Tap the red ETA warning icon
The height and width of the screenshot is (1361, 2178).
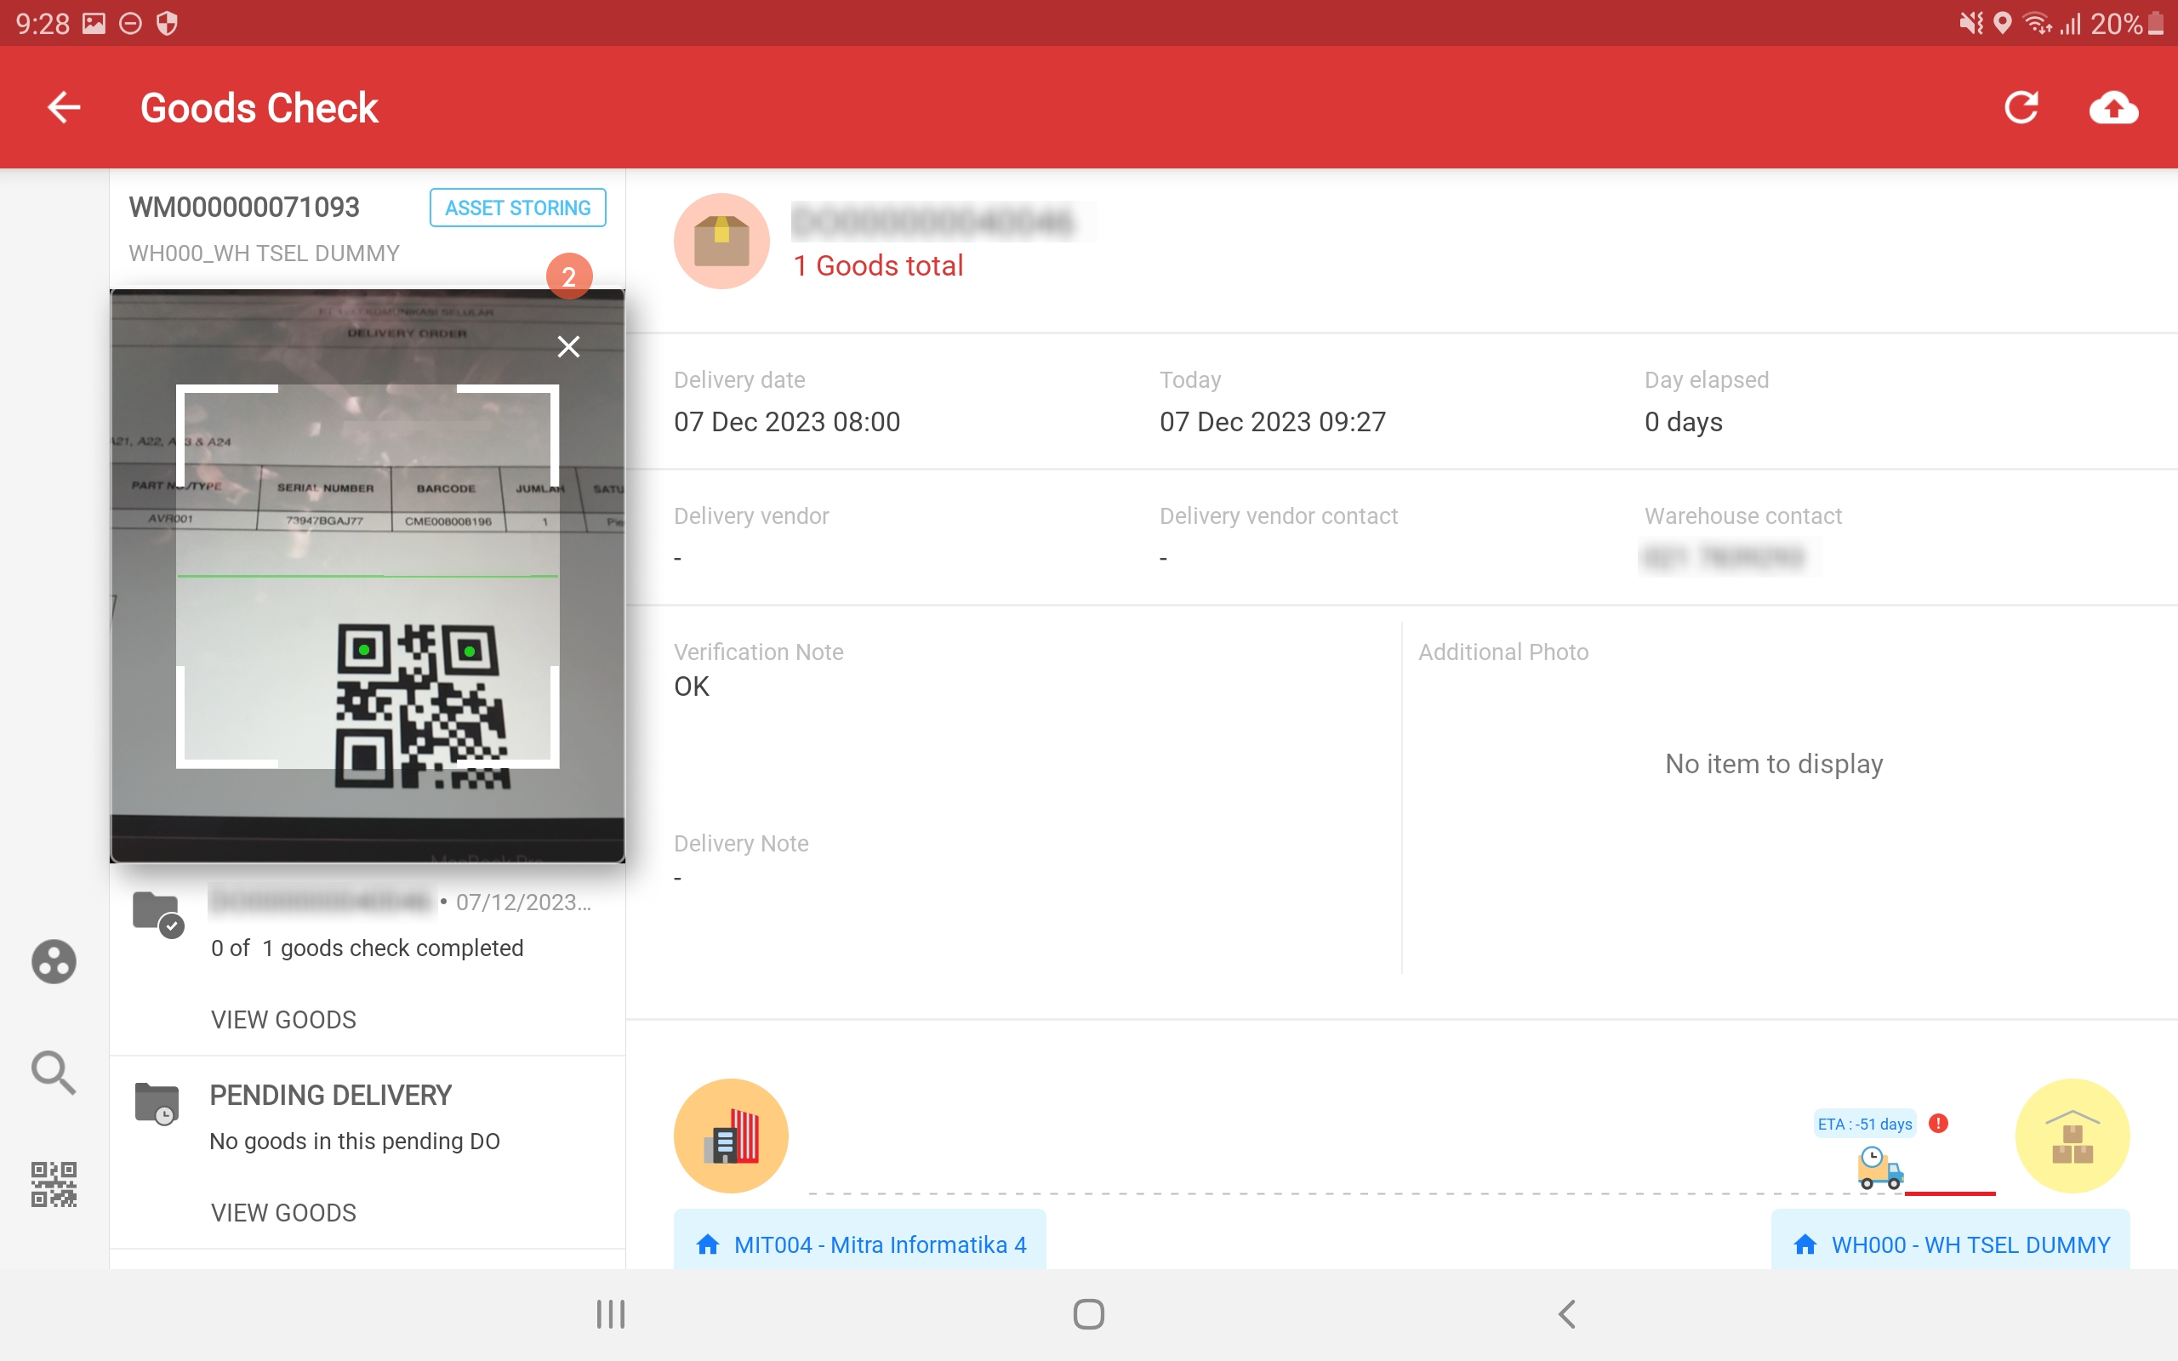(1939, 1124)
